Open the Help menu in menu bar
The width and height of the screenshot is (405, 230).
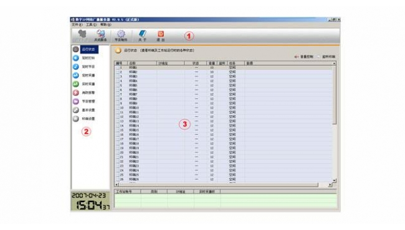106,25
